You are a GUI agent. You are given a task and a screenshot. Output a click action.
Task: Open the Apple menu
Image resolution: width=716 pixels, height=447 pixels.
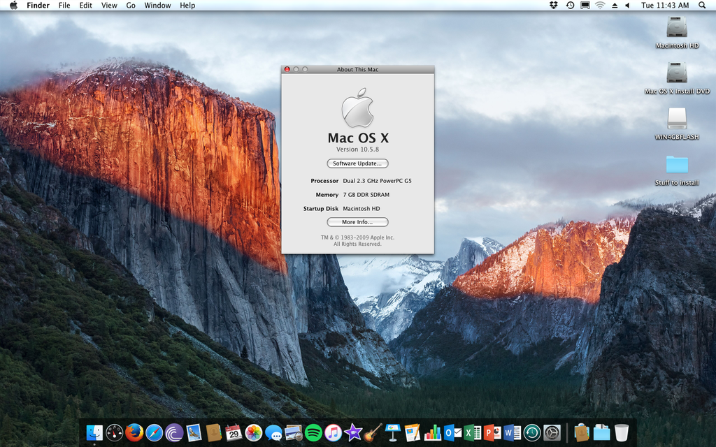click(x=13, y=5)
